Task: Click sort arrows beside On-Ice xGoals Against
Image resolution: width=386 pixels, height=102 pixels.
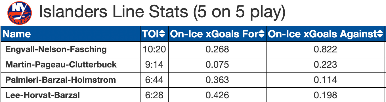Action: 380,34
